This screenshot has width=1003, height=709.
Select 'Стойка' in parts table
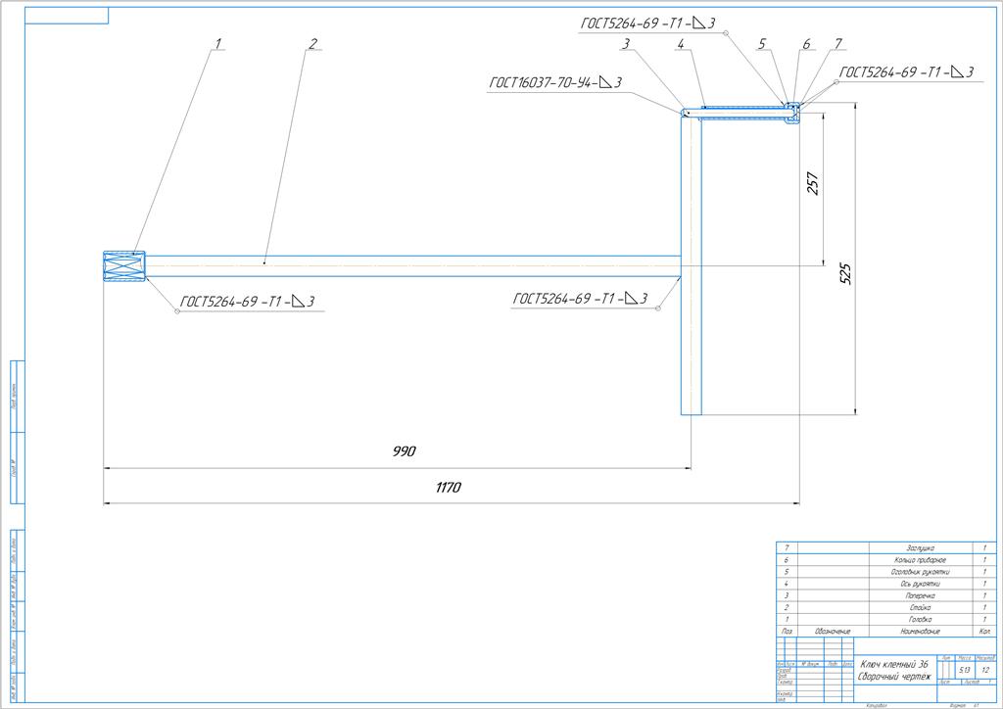[x=920, y=607]
